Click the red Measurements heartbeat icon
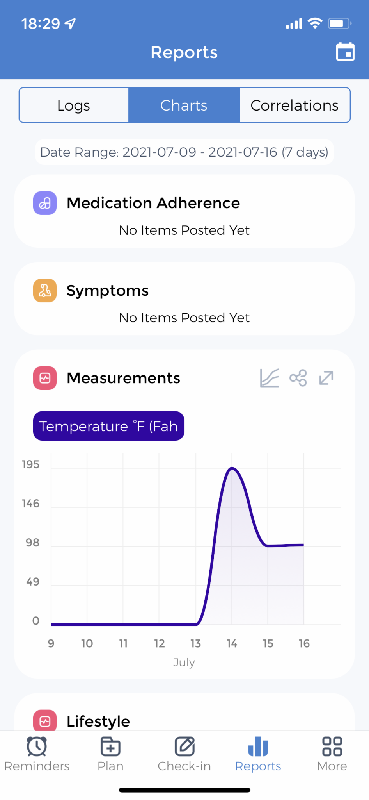The width and height of the screenshot is (369, 800). coord(45,378)
